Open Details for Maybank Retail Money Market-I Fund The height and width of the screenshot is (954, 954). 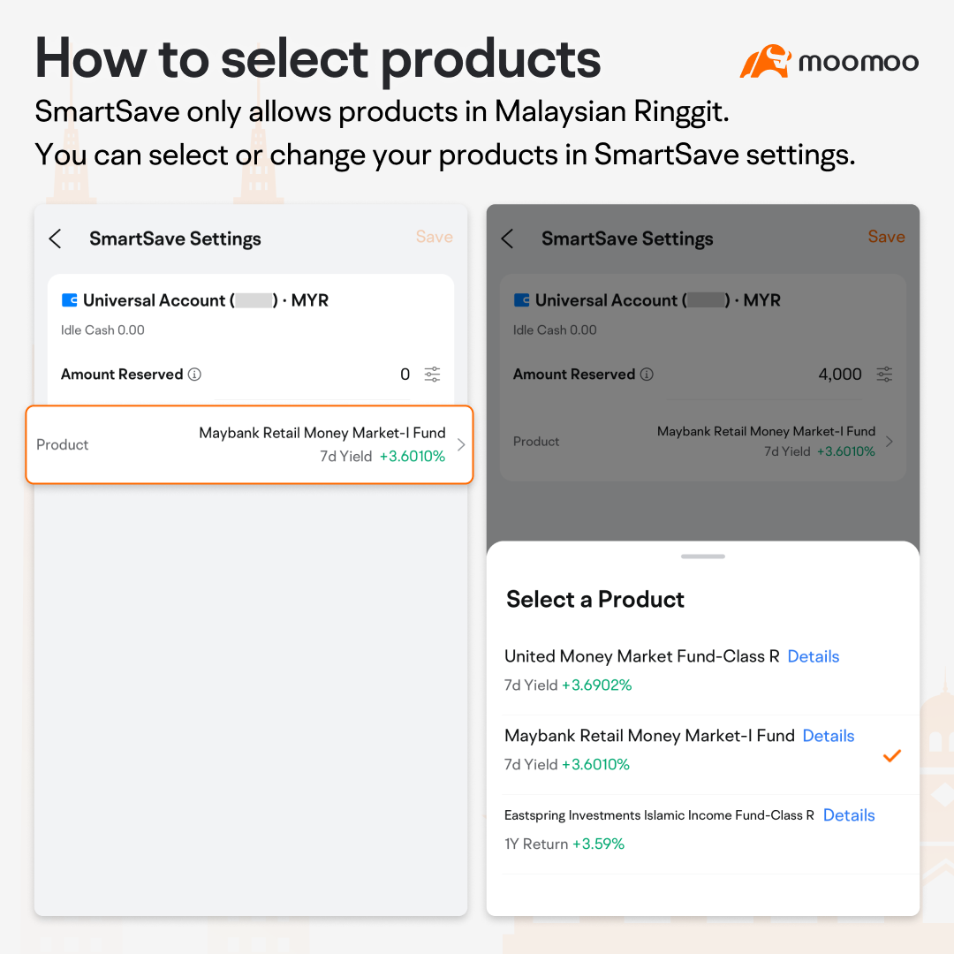pos(828,736)
